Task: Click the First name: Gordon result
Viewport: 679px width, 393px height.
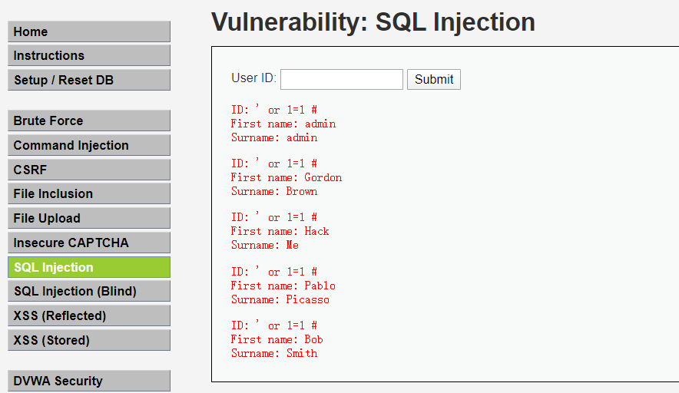Action: pos(287,177)
